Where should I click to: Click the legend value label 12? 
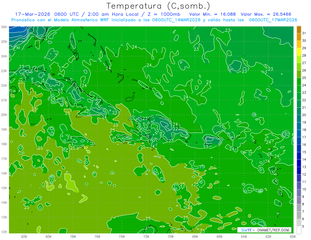tap(304, 174)
